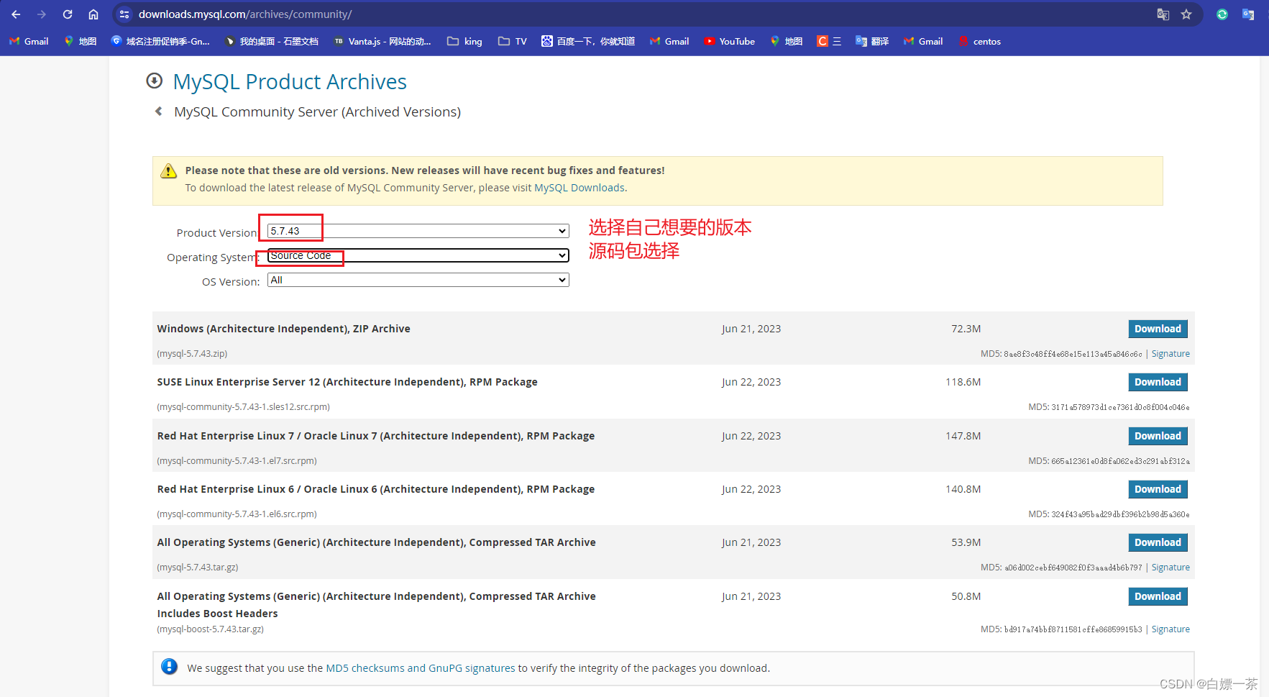This screenshot has width=1269, height=697.
Task: Click the 53.9M file size
Action: coord(966,542)
